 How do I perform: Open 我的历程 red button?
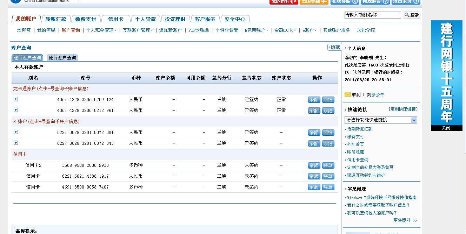(x=284, y=1)
